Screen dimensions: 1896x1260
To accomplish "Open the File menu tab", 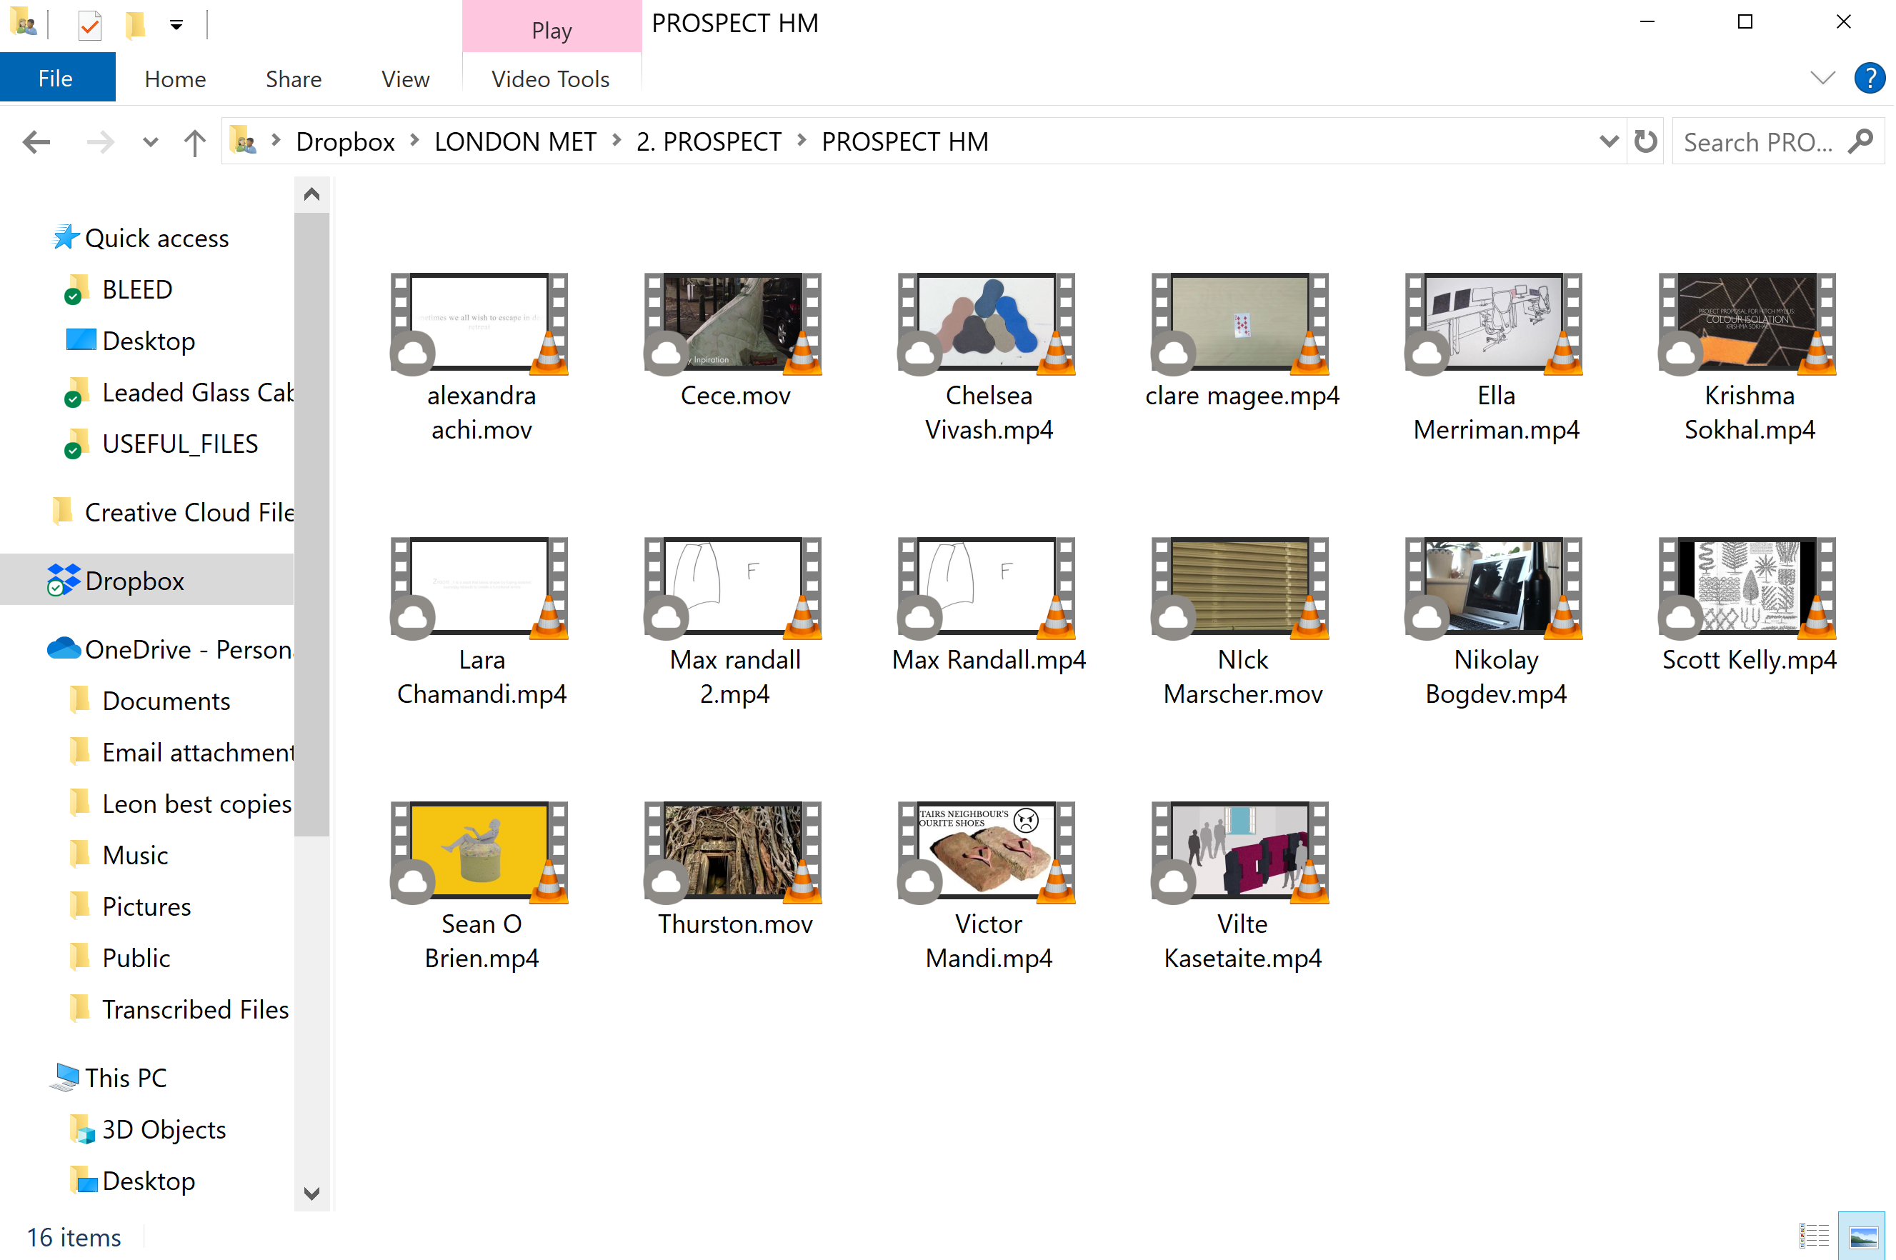I will click(x=56, y=78).
